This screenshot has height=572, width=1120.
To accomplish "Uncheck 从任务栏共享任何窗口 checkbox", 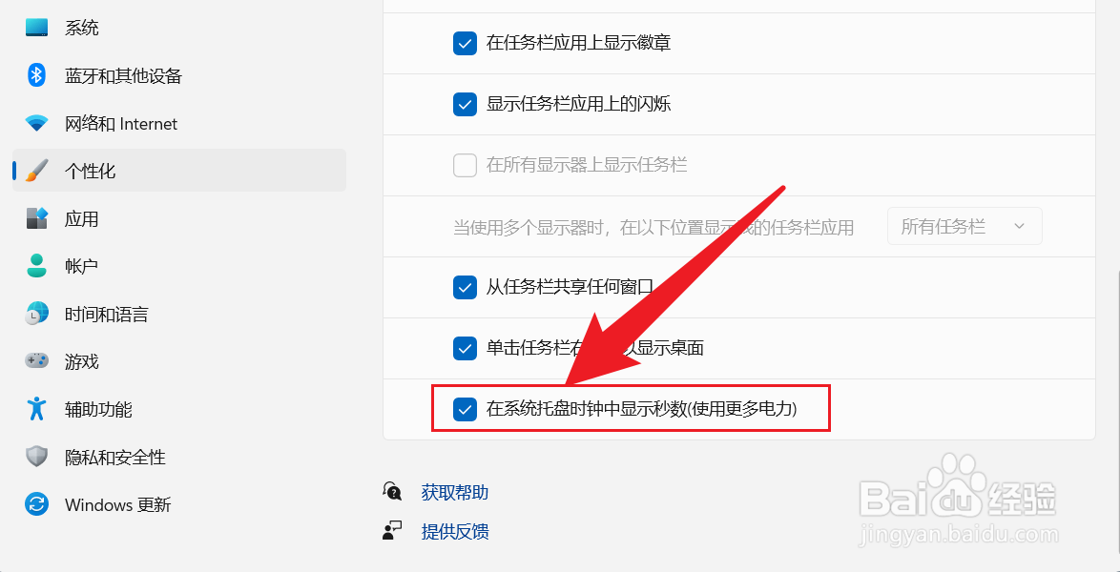I will click(465, 288).
